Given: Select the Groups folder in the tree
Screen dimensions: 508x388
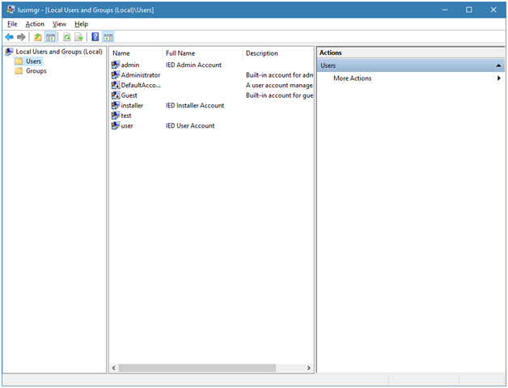Looking at the screenshot, I should click(x=36, y=71).
